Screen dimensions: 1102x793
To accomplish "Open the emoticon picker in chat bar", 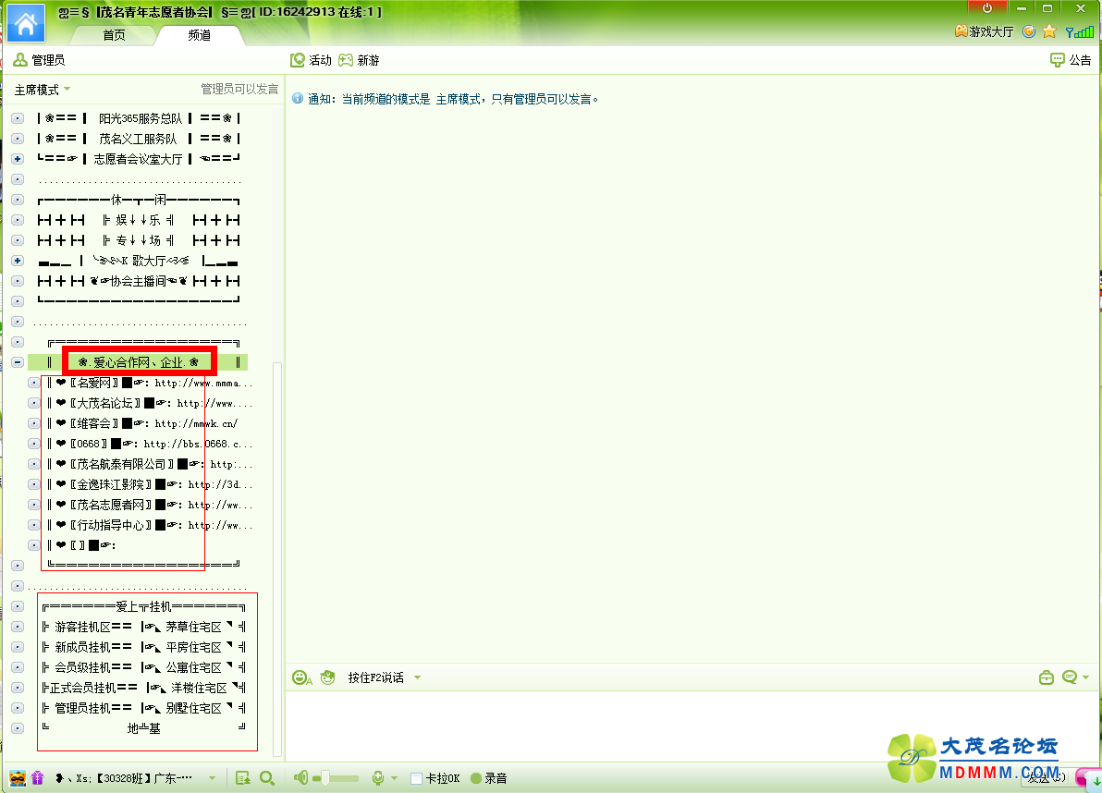I will point(301,677).
